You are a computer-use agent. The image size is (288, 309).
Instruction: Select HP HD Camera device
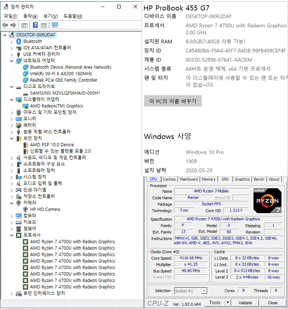(x=45, y=209)
